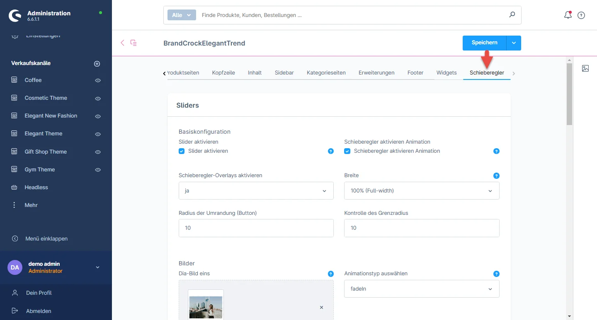Image resolution: width=597 pixels, height=320 pixels.
Task: Click the back arrow next to BrandCrockElegantTrend
Action: [122, 43]
